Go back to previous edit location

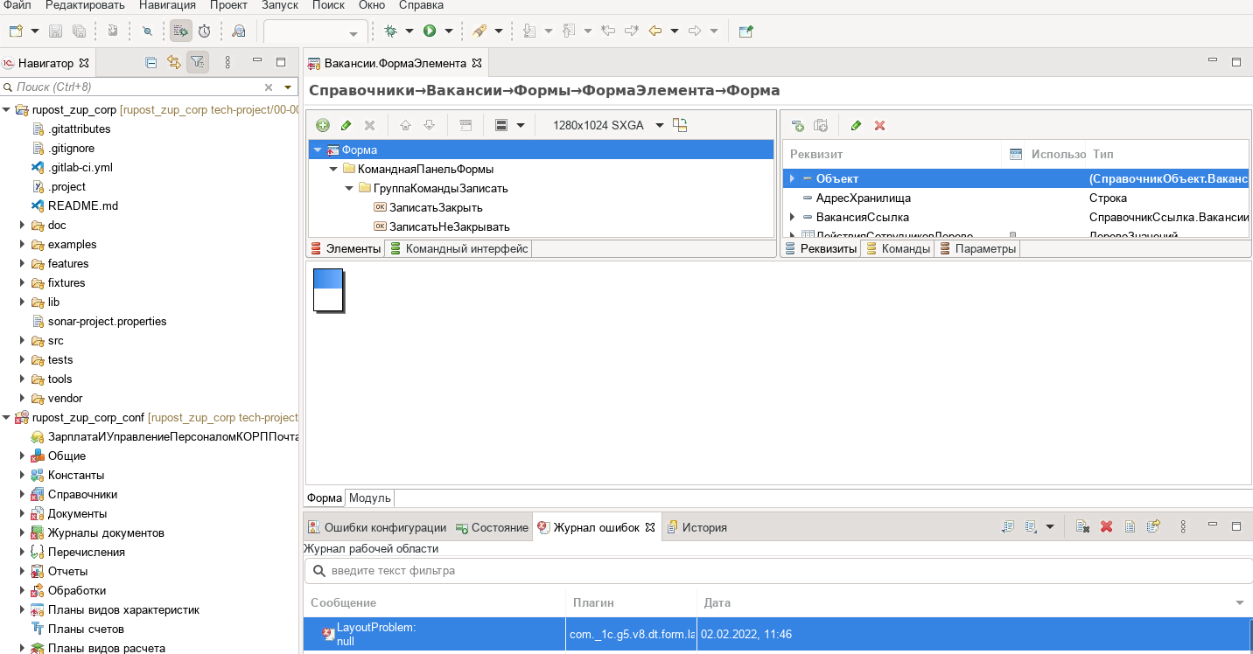click(654, 31)
